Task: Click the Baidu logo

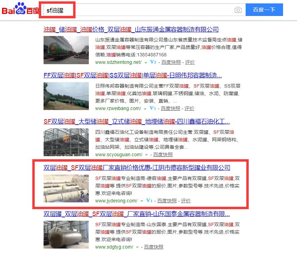Action: [20, 9]
